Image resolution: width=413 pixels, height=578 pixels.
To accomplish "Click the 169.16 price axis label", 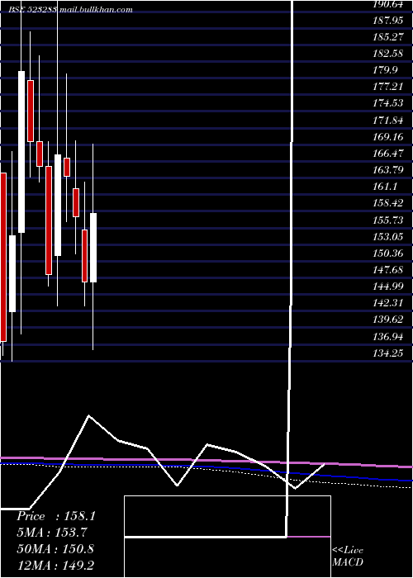I will 388,137.
